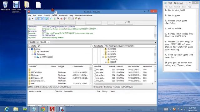Open FileZilla Bookmarks menu
Image resolution: width=200 pixels, height=112 pixels.
point(63,15)
